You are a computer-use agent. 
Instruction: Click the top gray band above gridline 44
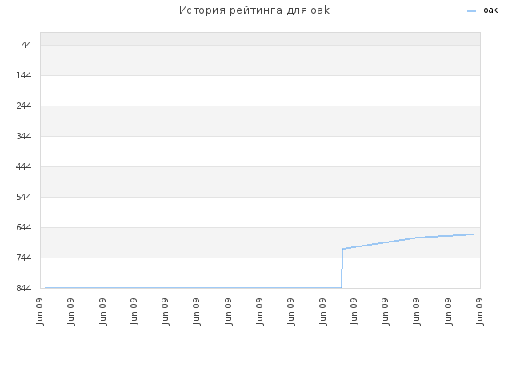coord(260,39)
